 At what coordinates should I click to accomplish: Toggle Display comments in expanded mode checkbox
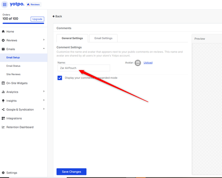(x=60, y=78)
